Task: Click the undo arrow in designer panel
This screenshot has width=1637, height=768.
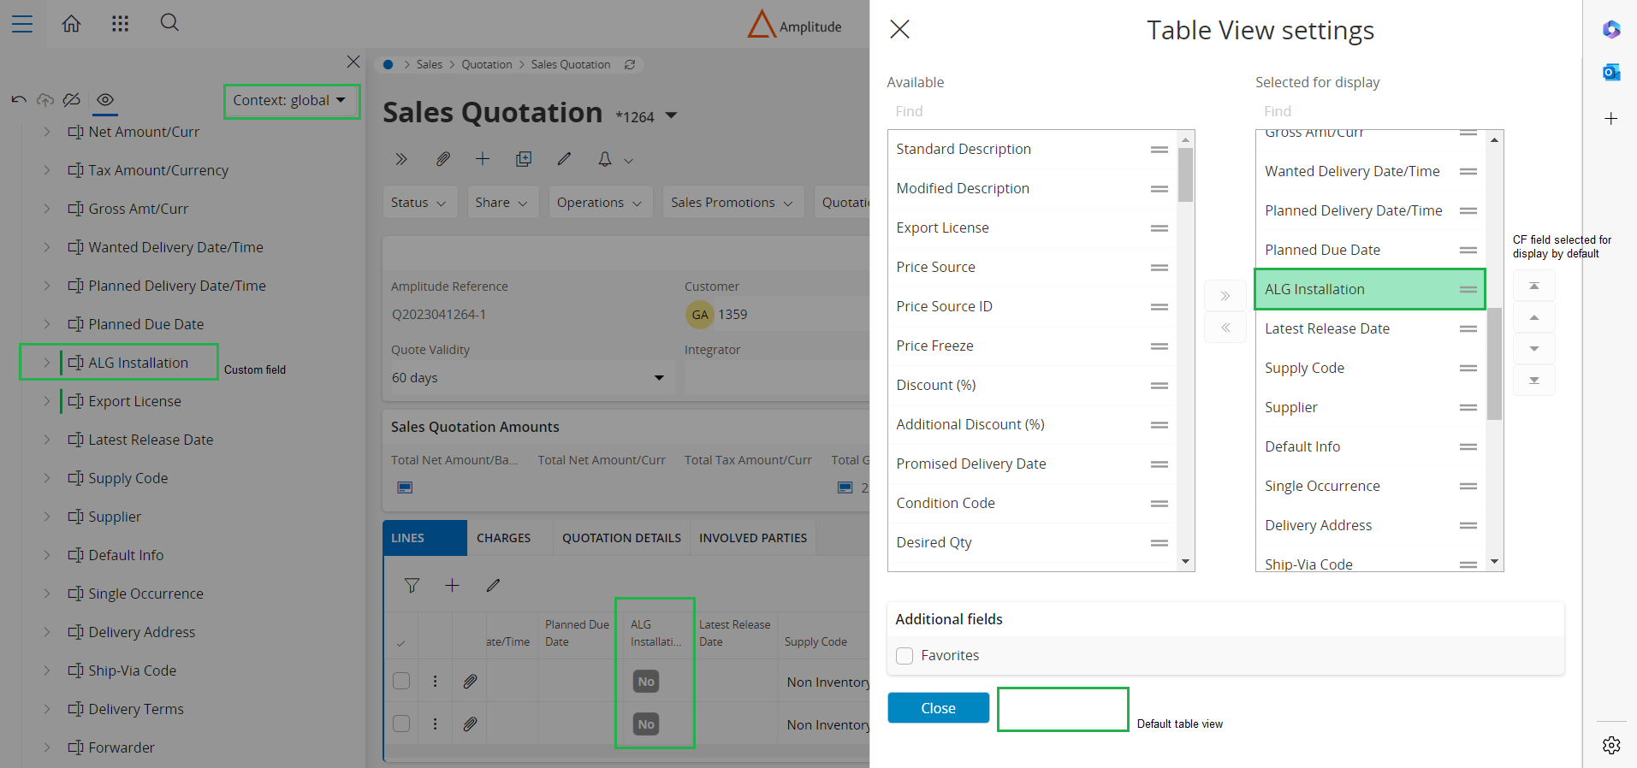Action: pos(19,100)
